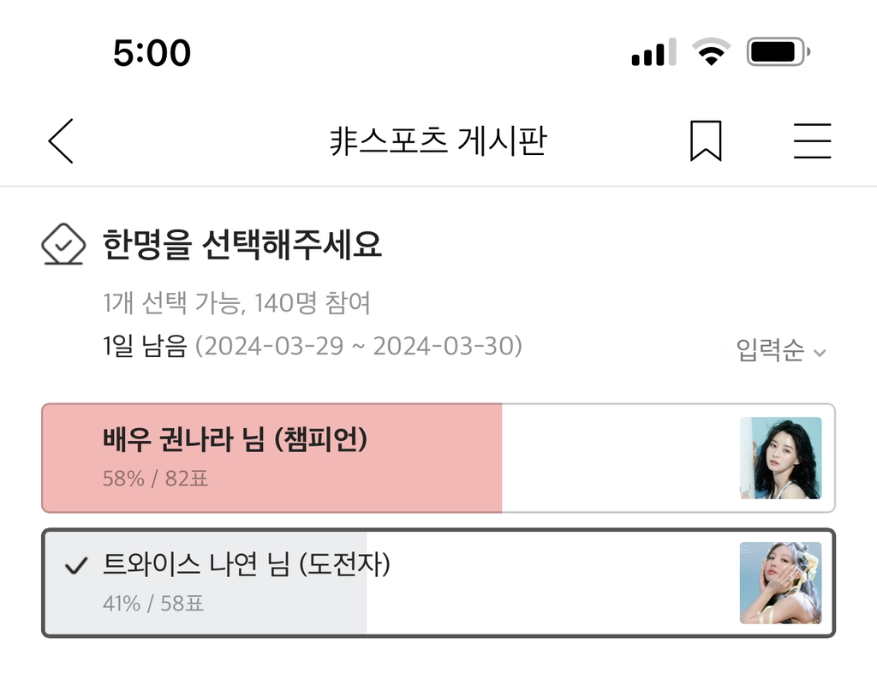Select the 트와이스 나연 님 (도전자) option

pyautogui.click(x=247, y=565)
